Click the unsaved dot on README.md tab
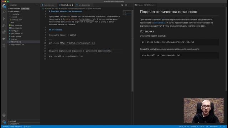 coord(72,5)
